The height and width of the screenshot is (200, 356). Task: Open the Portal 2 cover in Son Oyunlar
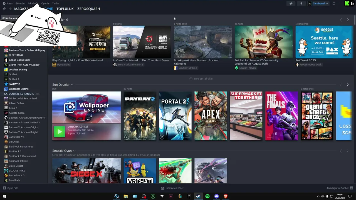[x=175, y=116]
